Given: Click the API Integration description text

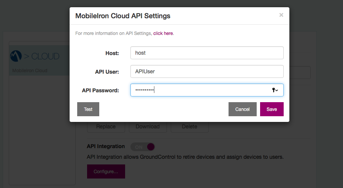Looking at the screenshot, I should tap(185, 157).
